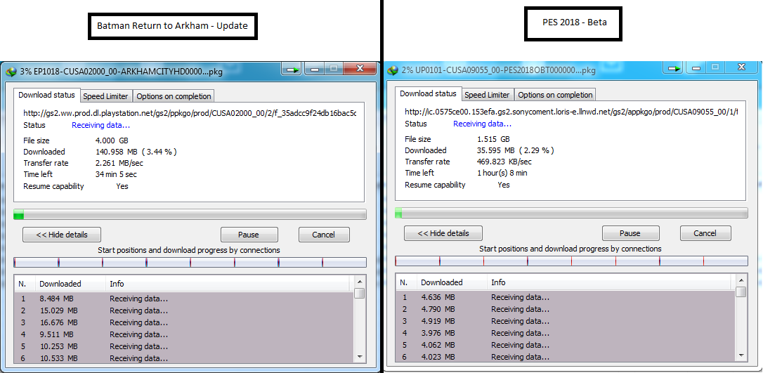The width and height of the screenshot is (763, 373).
Task: Click the IDM icon in Batman download title bar
Action: (11, 71)
